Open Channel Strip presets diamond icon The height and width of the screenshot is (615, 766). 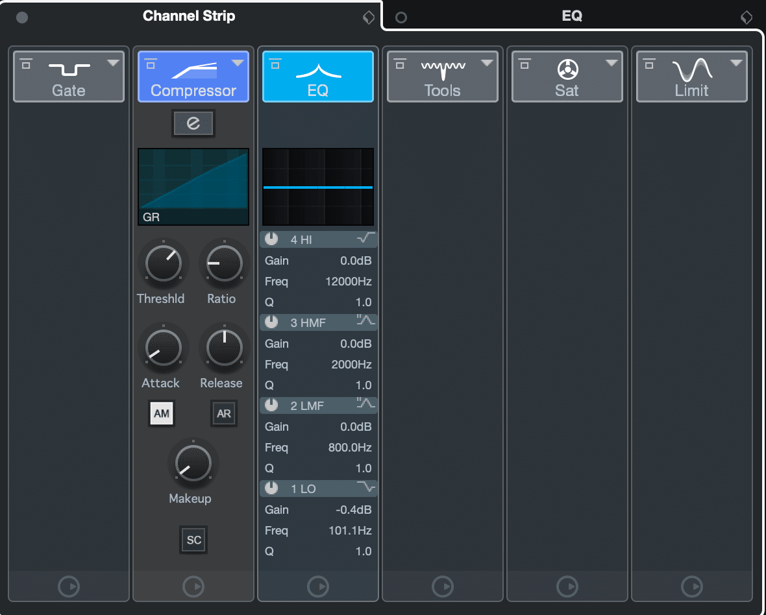click(368, 18)
